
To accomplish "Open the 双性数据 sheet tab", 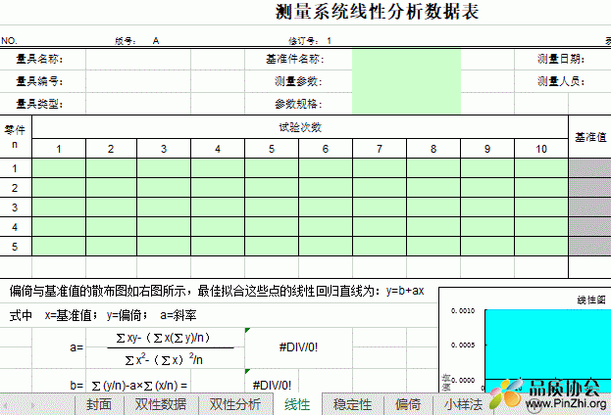I will [161, 404].
